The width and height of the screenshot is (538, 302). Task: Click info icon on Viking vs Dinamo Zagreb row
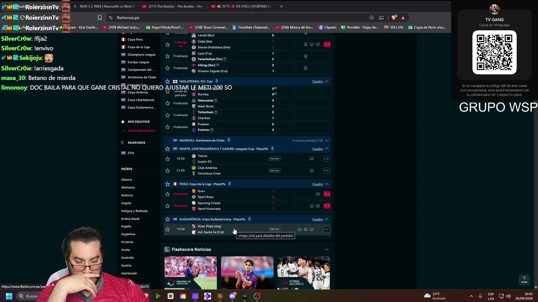click(x=306, y=68)
